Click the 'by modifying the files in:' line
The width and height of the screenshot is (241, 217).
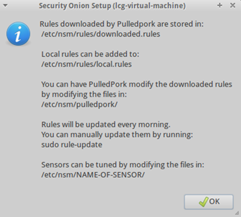(84, 95)
